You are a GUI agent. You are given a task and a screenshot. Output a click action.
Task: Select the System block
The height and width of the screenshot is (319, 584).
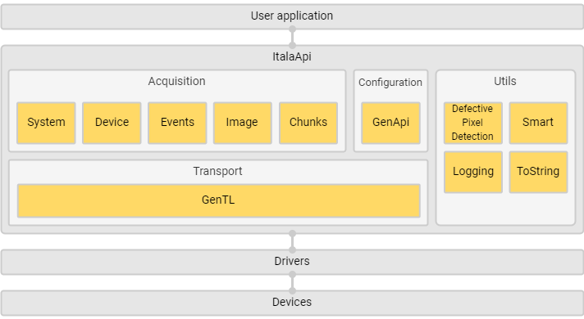(46, 123)
